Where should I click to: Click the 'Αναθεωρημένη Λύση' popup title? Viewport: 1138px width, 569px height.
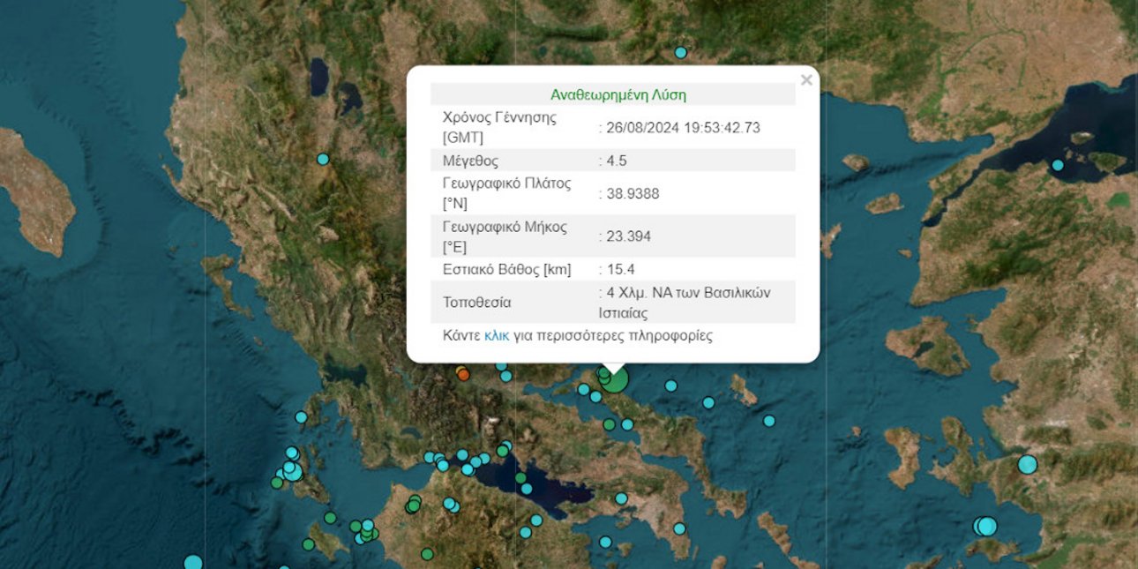618,95
